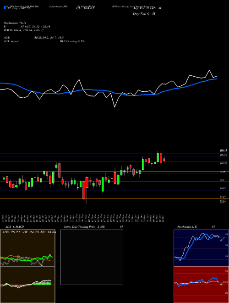Click the 'MACD: 104.4, 109.34' line
This screenshot has width=229, height=303.
coord(23,30)
